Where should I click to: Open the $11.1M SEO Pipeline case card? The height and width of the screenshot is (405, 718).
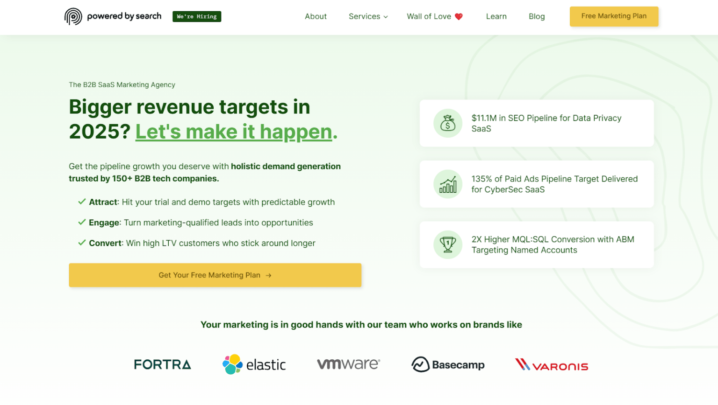(x=536, y=123)
